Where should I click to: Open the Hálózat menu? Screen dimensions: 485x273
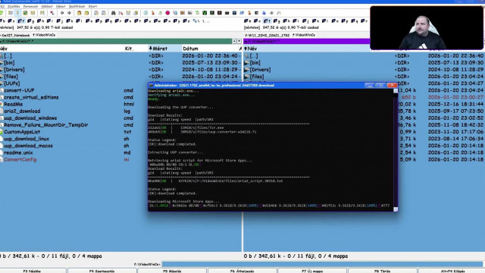pos(47,7)
